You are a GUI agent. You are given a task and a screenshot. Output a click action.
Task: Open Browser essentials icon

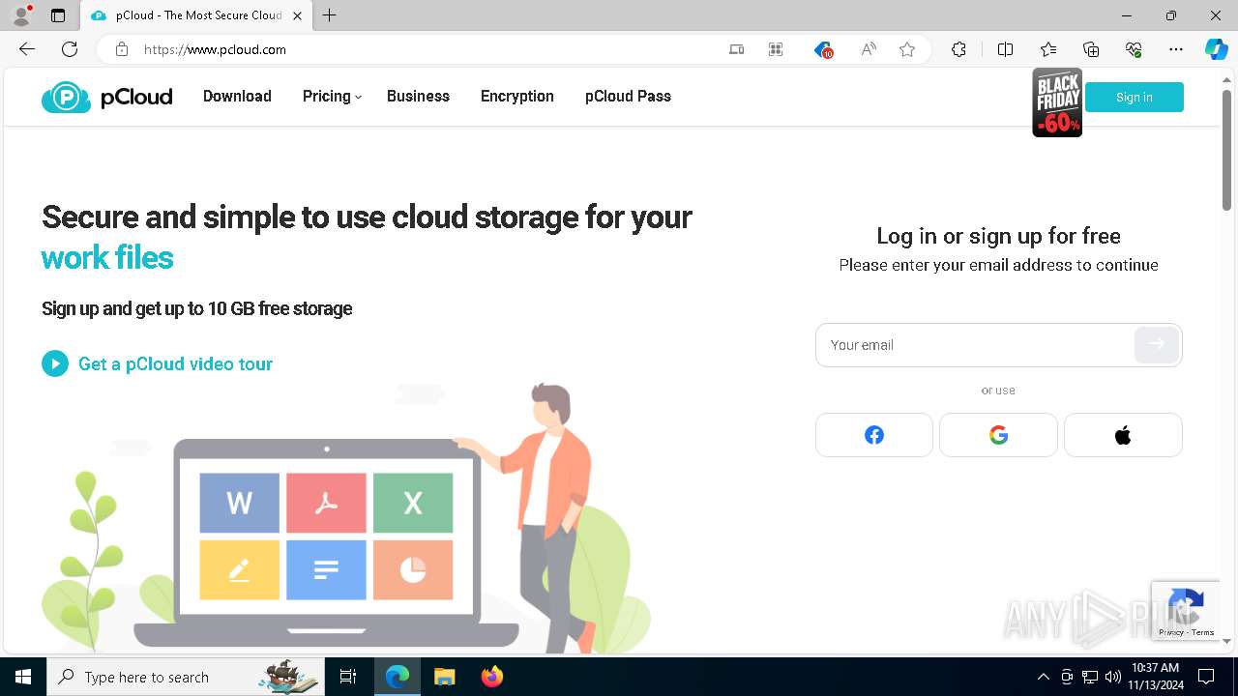(x=1134, y=49)
